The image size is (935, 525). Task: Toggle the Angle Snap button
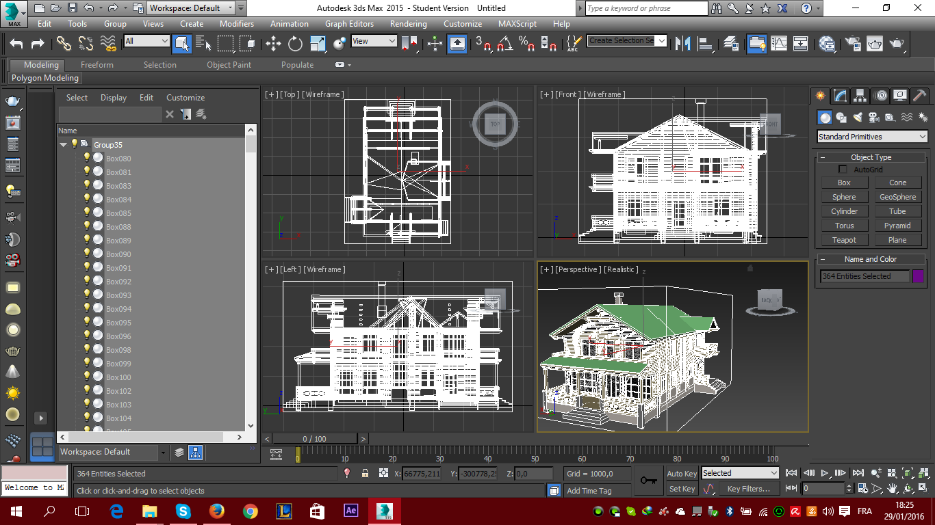(505, 44)
